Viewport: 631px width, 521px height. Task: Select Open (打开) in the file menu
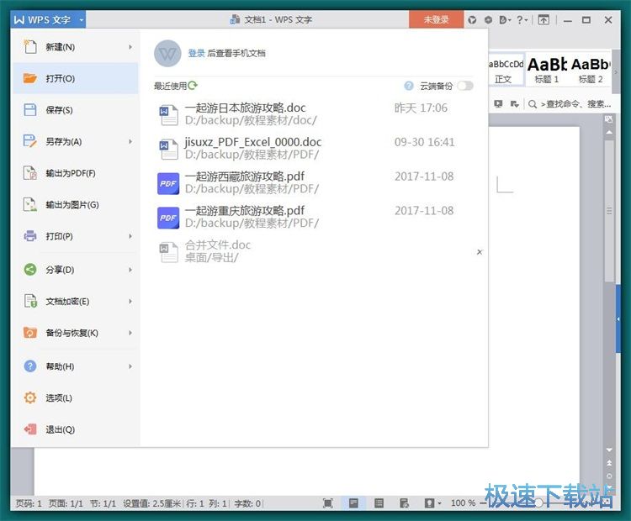tap(76, 78)
